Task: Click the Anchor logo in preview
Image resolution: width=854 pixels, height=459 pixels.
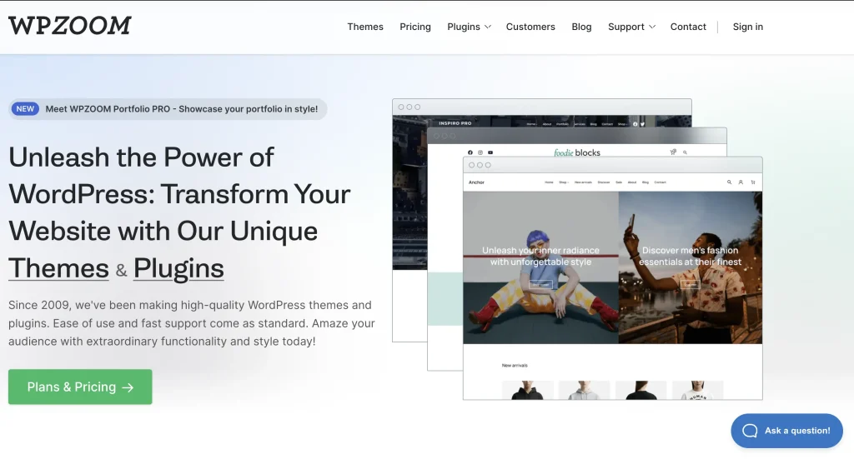Action: (476, 182)
